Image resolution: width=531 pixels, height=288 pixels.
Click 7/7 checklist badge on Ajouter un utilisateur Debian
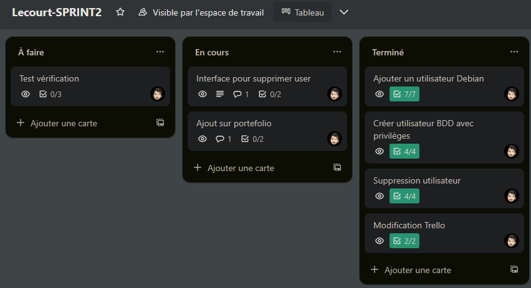[x=404, y=95]
